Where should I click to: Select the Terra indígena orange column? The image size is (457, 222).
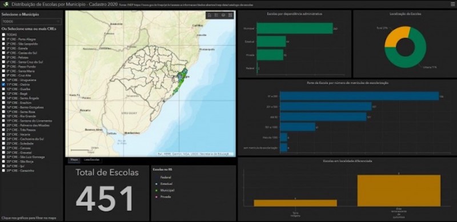pyautogui.click(x=295, y=203)
